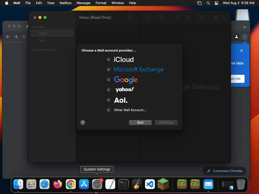Open the Trash in the Dock
The width and height of the screenshot is (259, 194).
(x=241, y=184)
